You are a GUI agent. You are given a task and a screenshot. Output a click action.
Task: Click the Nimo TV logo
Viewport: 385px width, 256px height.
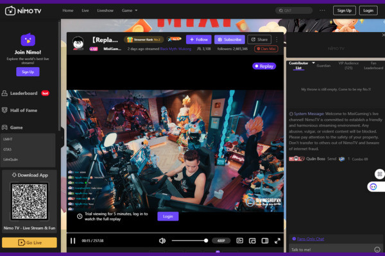click(23, 11)
